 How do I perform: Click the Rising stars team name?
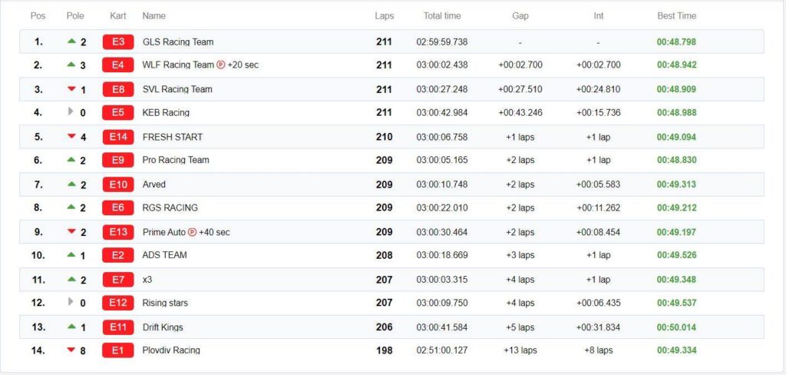[165, 304]
